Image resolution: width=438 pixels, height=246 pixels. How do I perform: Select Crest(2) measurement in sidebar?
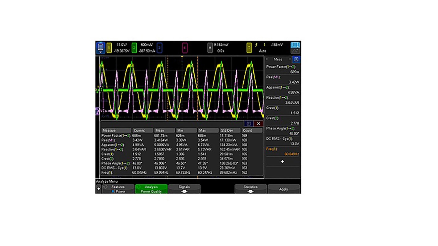click(283, 121)
